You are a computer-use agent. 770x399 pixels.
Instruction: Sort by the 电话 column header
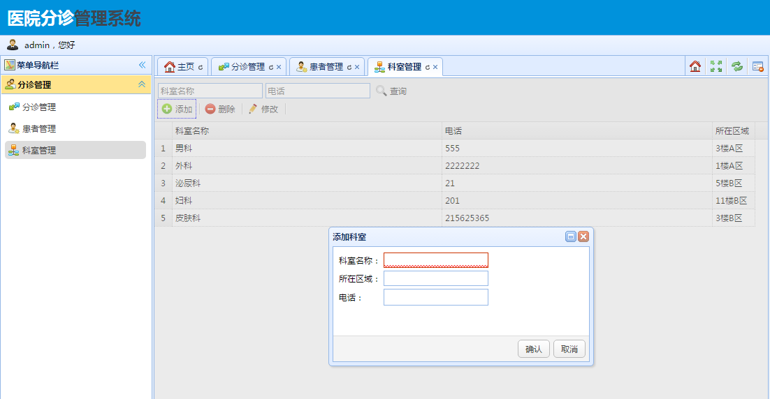(x=577, y=131)
